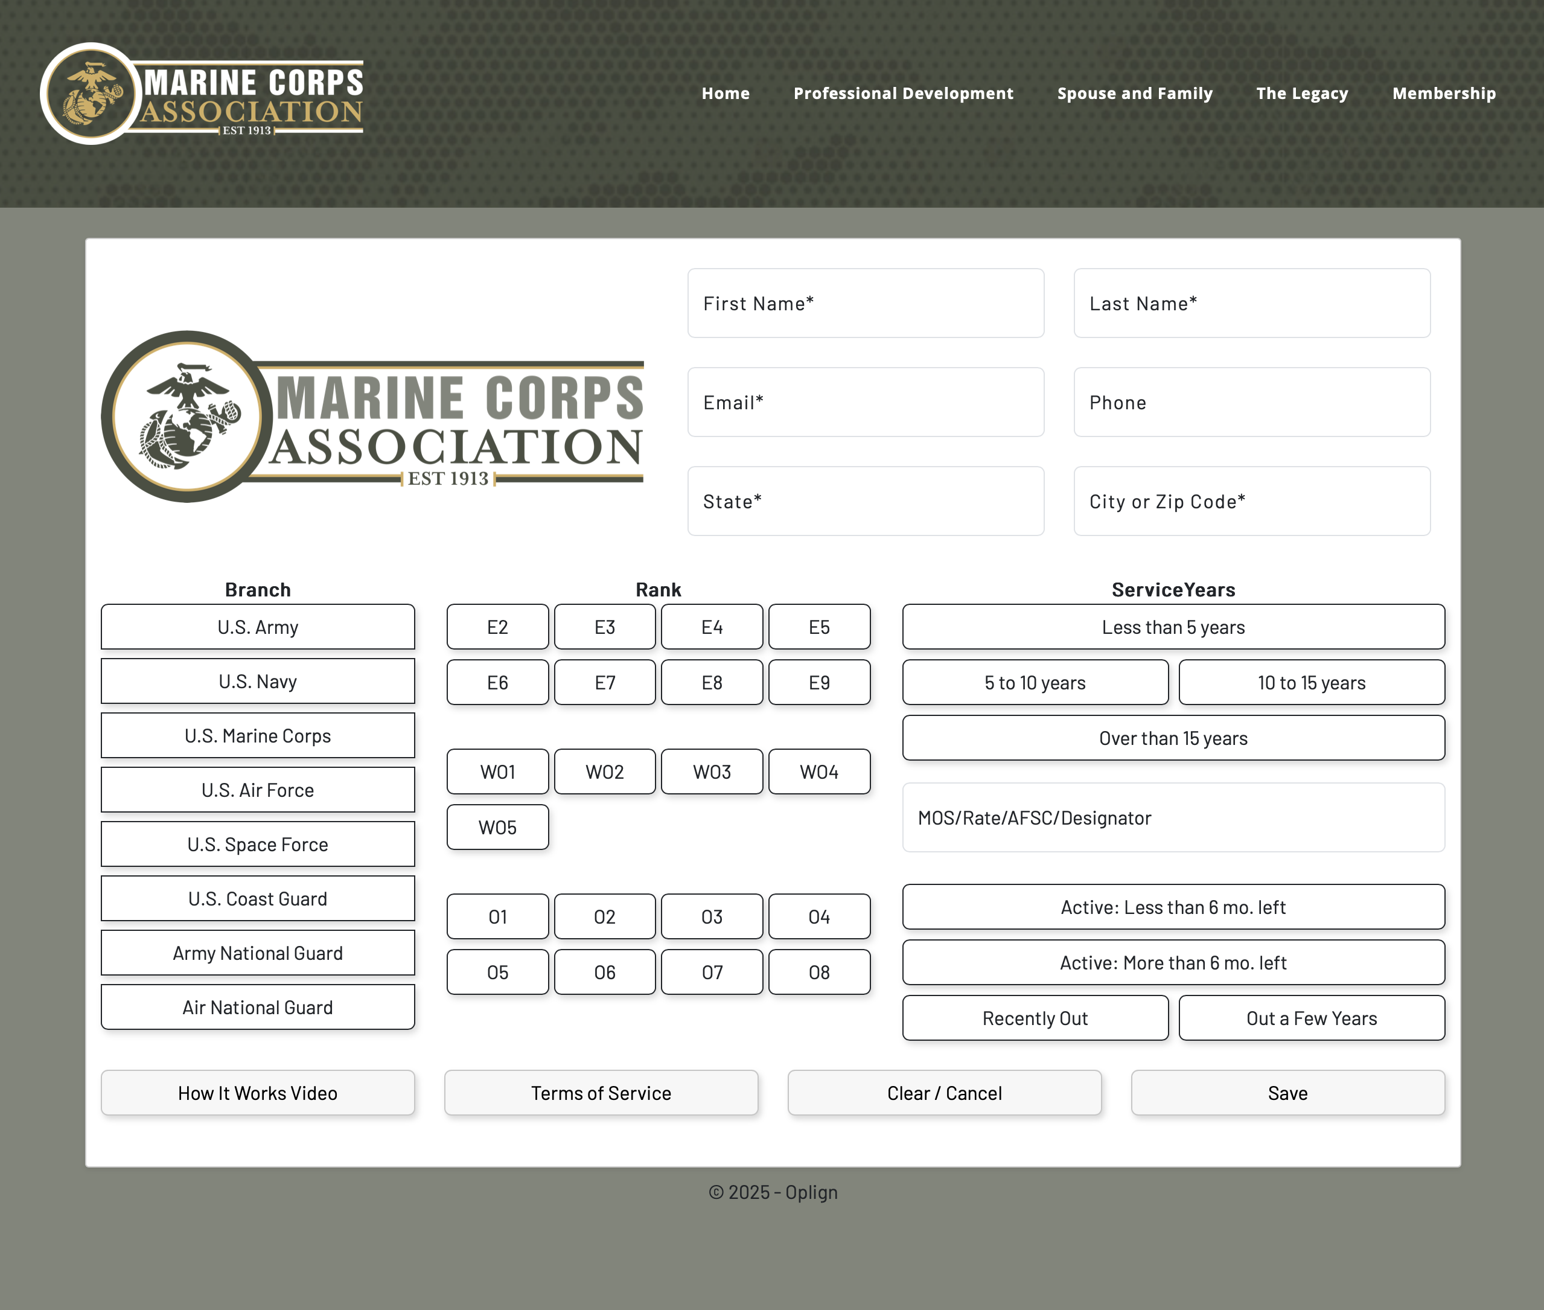1544x1310 pixels.
Task: Choose Army National Guard branch
Action: tap(258, 953)
